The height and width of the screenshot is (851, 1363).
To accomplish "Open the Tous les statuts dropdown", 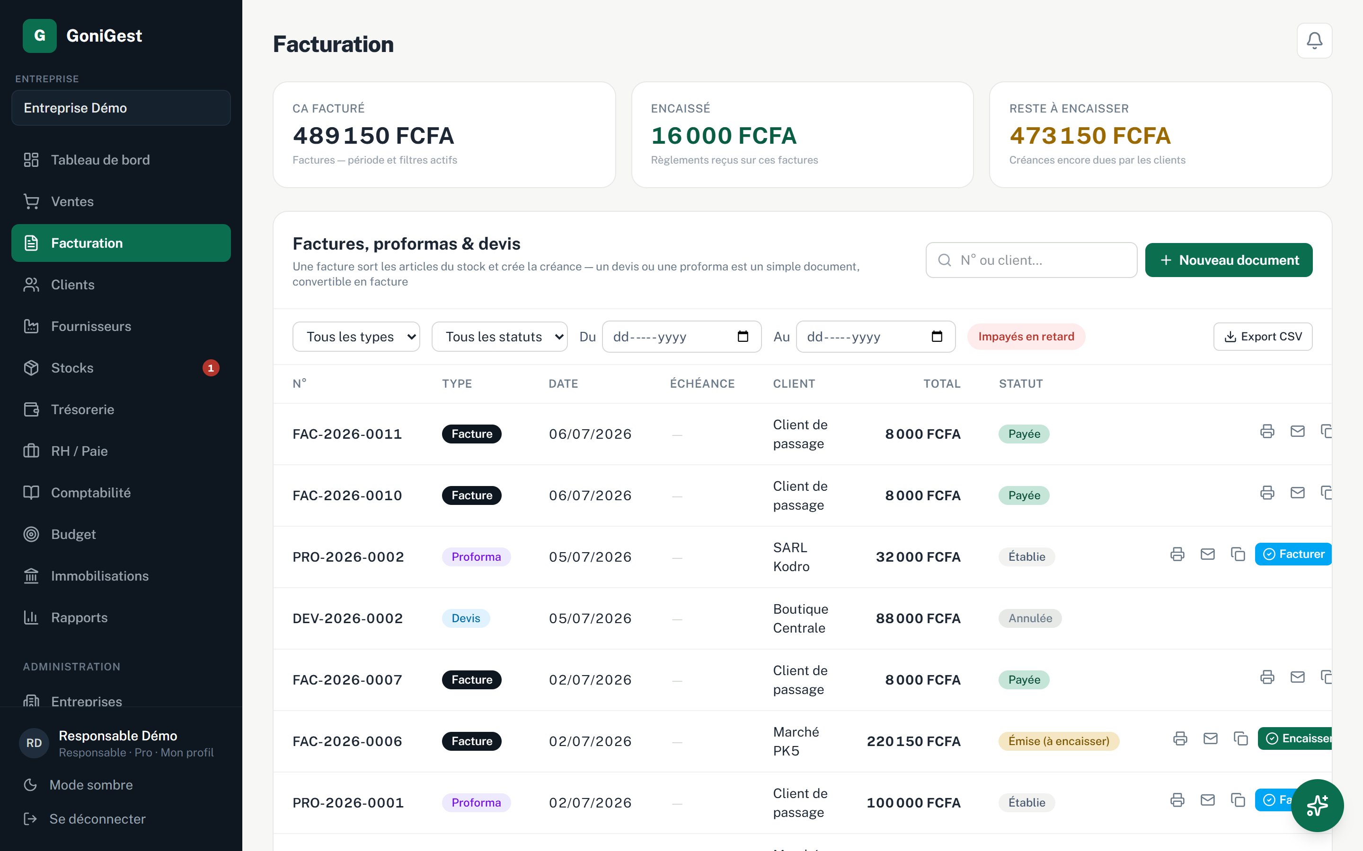I will pyautogui.click(x=500, y=337).
